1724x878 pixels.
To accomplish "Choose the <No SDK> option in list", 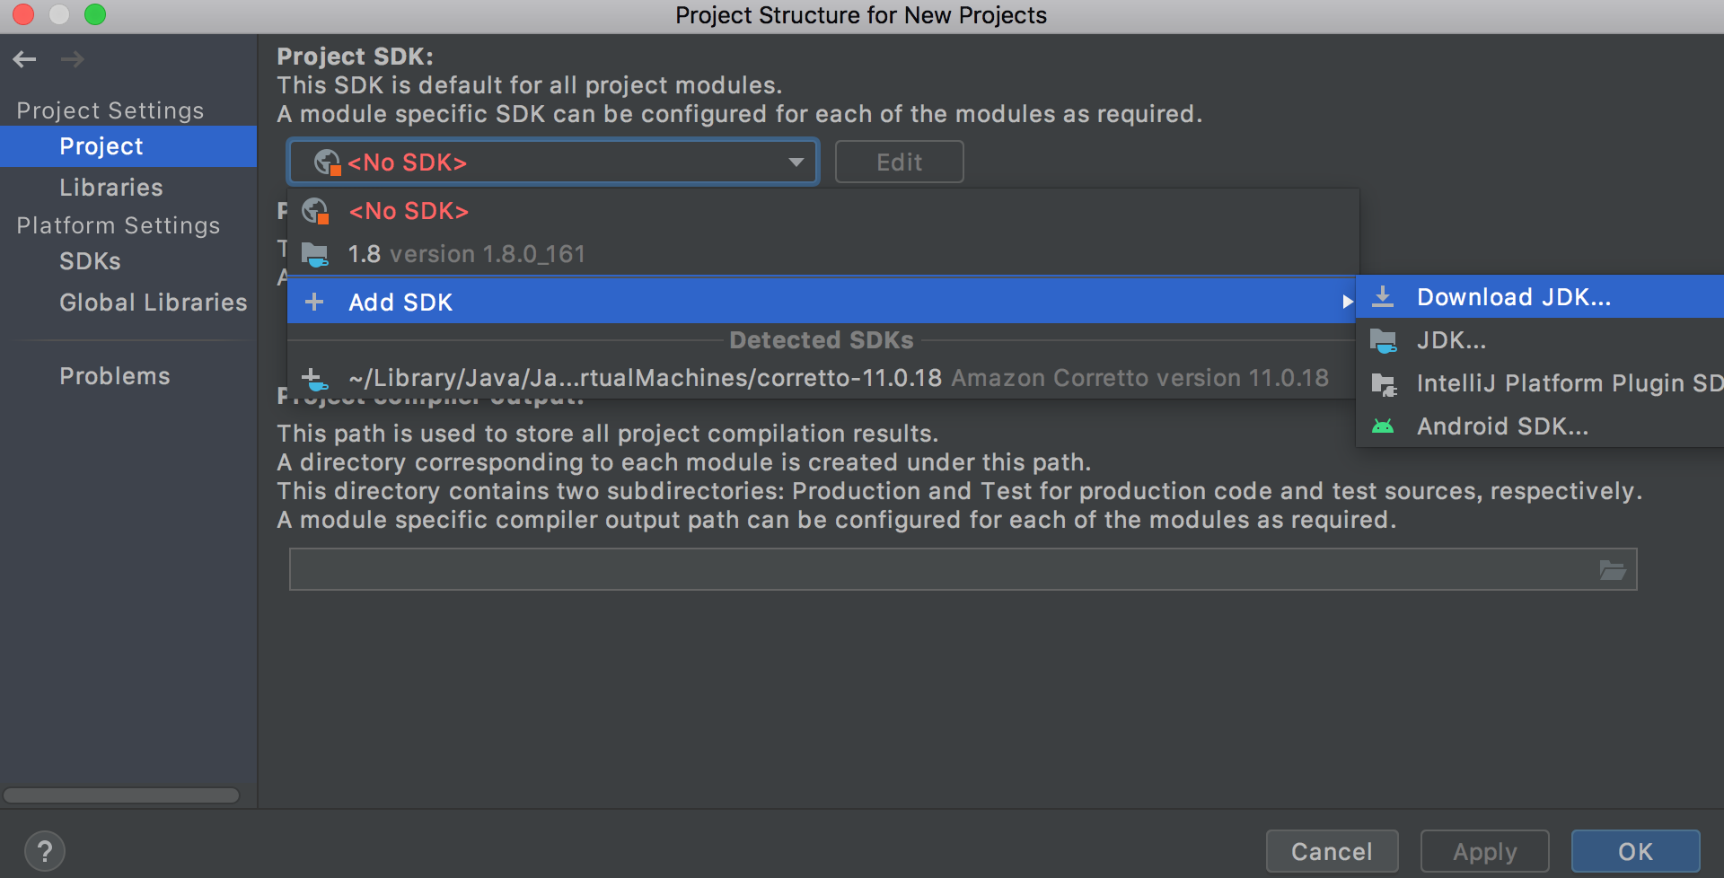I will tap(409, 211).
